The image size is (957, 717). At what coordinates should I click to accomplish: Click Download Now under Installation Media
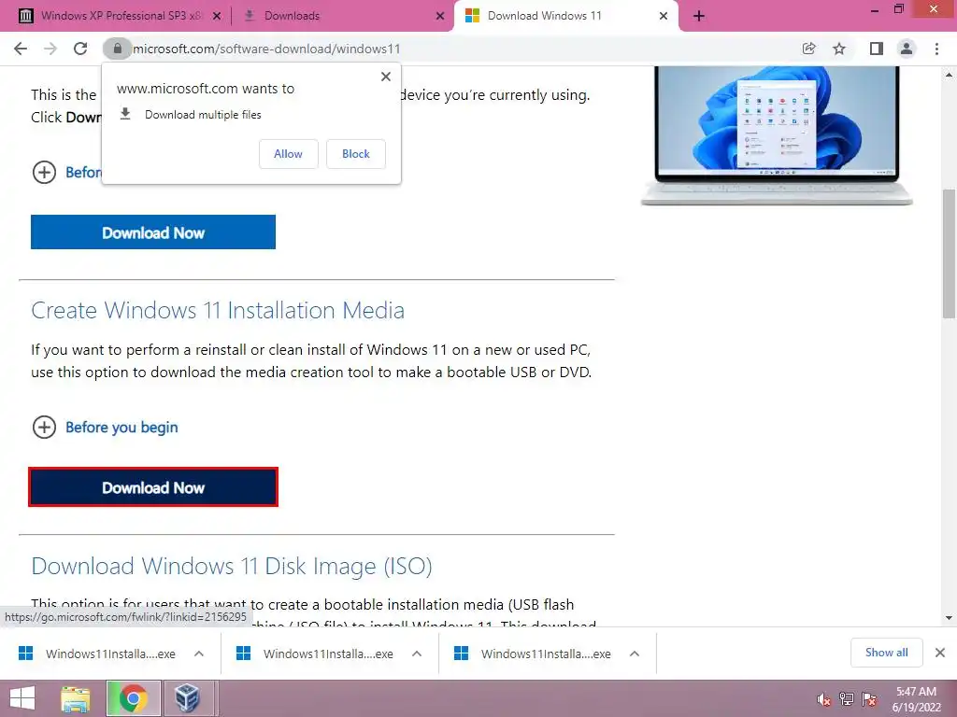click(x=153, y=487)
